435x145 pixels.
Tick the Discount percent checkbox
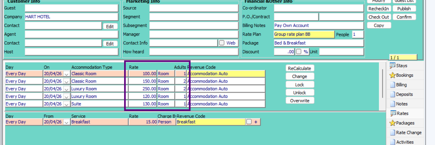coord(298,52)
